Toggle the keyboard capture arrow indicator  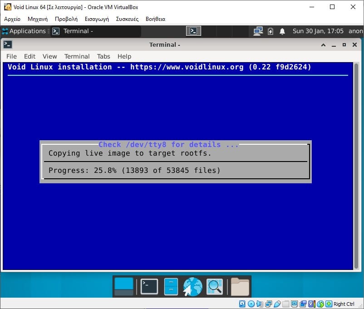[x=328, y=304]
